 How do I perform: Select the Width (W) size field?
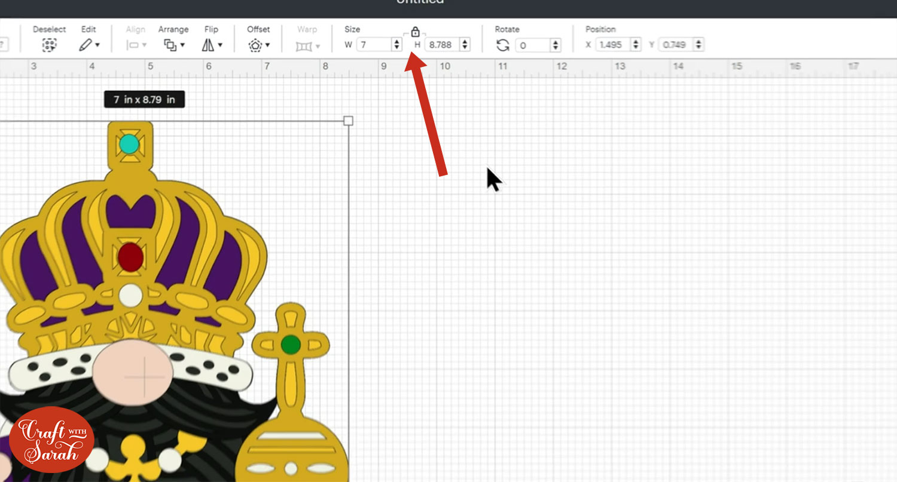(x=374, y=45)
